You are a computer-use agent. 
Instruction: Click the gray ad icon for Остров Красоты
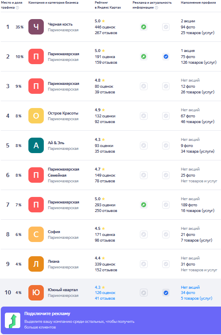(x=144, y=116)
